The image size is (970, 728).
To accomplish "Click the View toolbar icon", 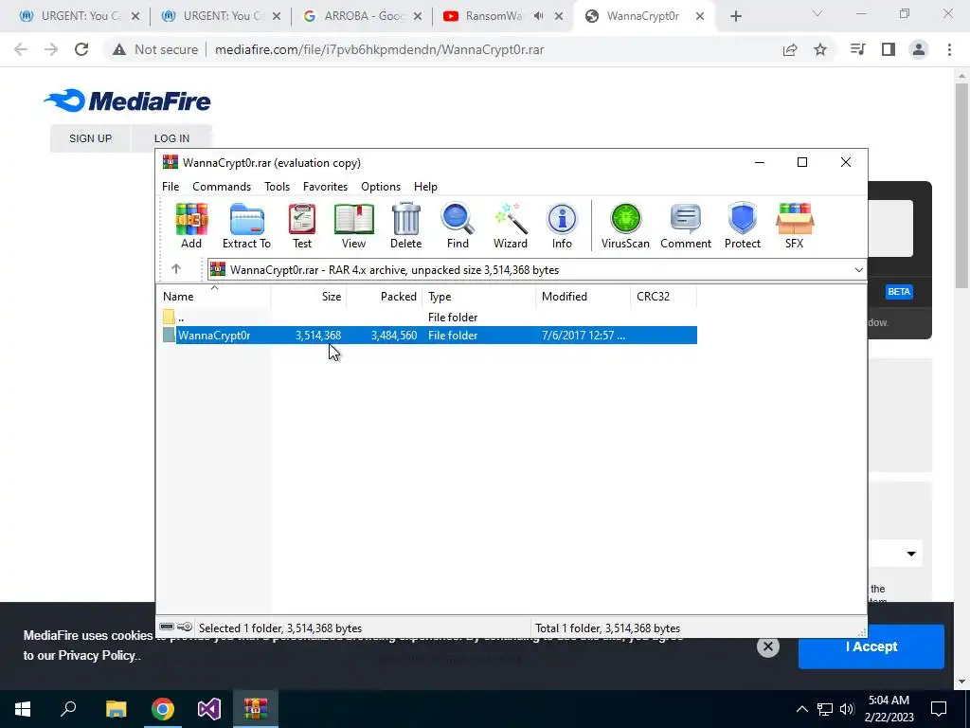I will 354,226.
